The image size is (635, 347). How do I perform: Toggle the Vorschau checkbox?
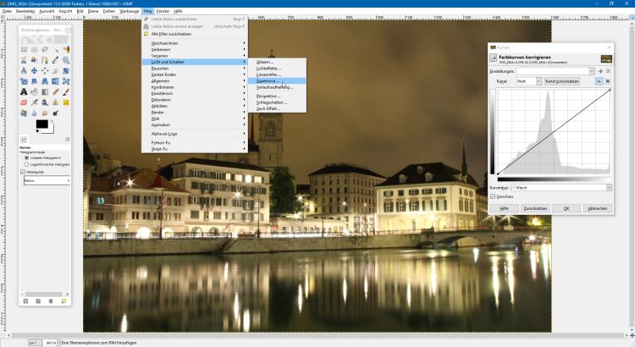pyautogui.click(x=494, y=196)
